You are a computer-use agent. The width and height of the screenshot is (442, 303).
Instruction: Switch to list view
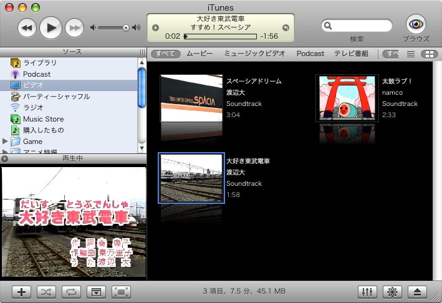[x=411, y=54]
